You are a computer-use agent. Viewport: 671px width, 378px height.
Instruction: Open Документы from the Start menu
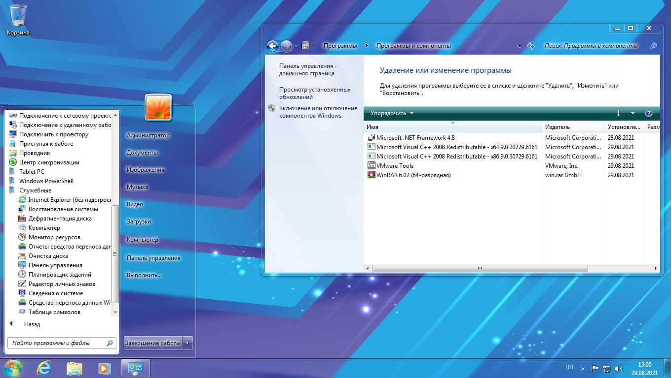(142, 153)
